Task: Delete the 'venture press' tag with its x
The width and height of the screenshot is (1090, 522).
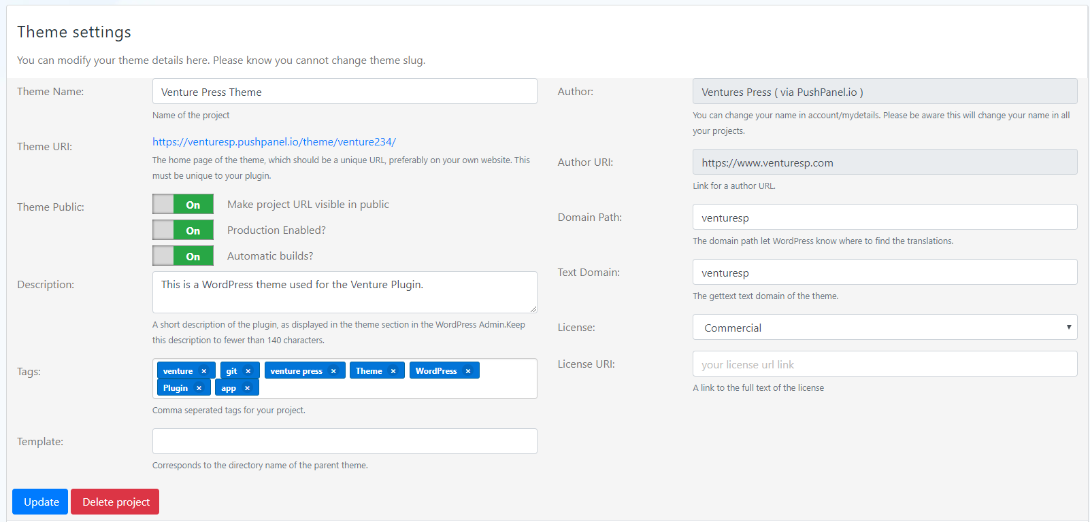Action: (333, 371)
